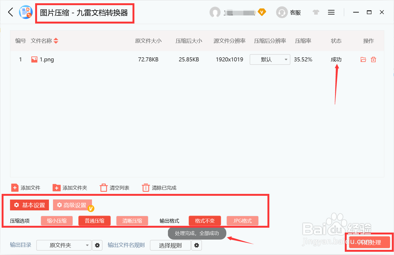Click the 输出目录 label
The height and width of the screenshot is (255, 394).
pyautogui.click(x=21, y=245)
